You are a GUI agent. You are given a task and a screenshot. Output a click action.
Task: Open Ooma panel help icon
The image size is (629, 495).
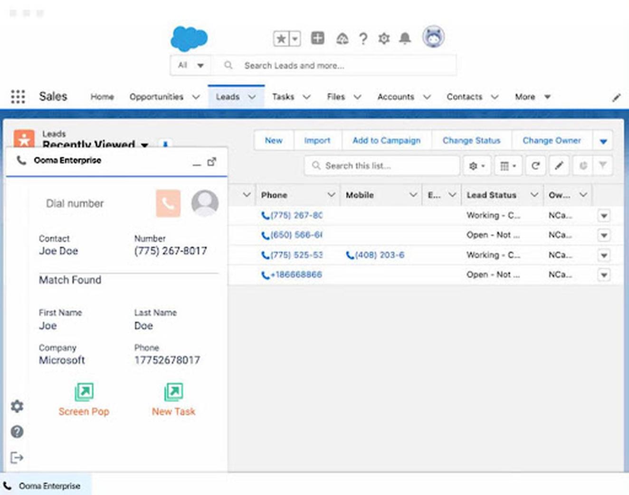[17, 432]
